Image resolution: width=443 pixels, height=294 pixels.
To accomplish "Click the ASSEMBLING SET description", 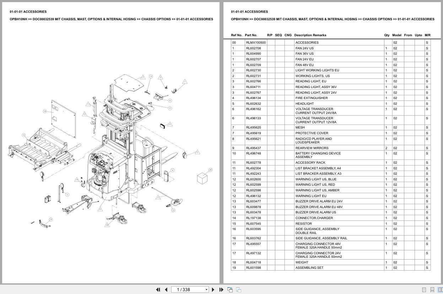I will [309, 268].
